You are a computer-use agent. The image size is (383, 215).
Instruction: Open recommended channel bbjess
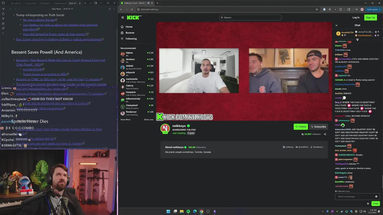pos(137,54)
